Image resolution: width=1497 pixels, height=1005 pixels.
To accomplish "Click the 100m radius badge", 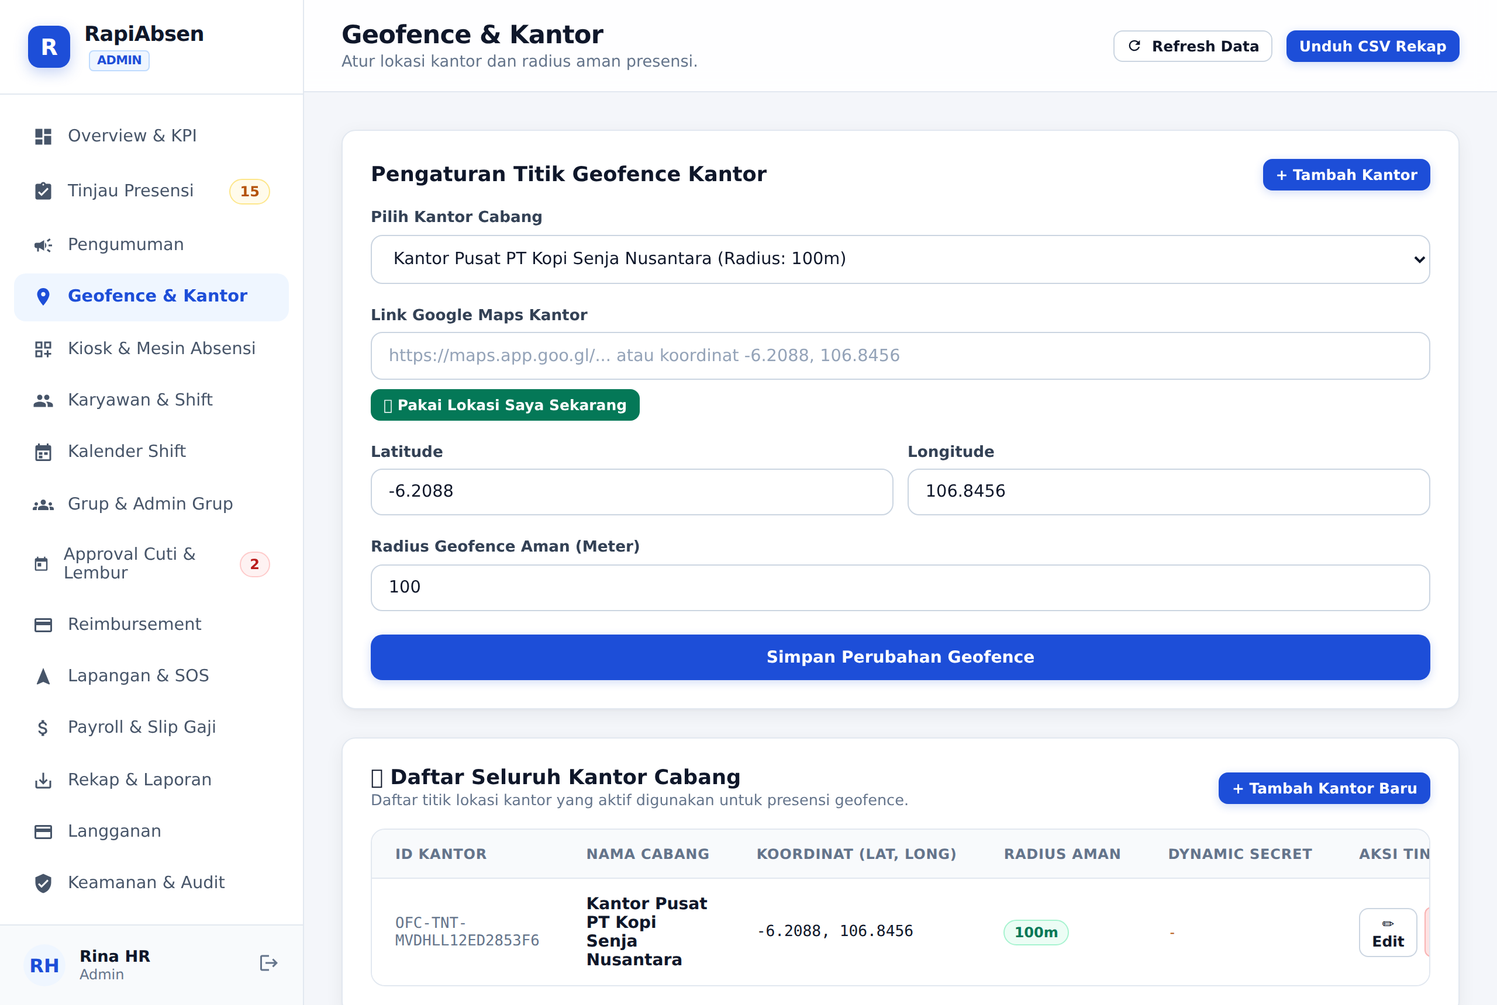I will tap(1036, 932).
